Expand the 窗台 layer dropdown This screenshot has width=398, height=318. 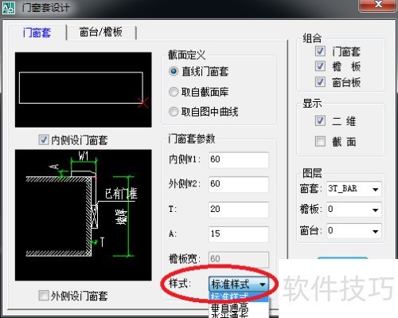pyautogui.click(x=354, y=231)
